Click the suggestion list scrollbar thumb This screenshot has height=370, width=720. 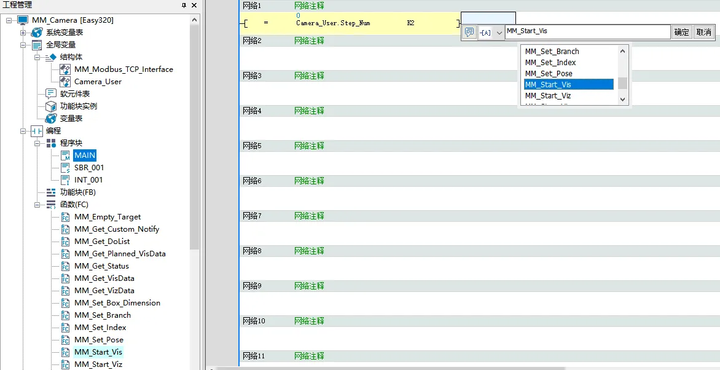coord(623,83)
